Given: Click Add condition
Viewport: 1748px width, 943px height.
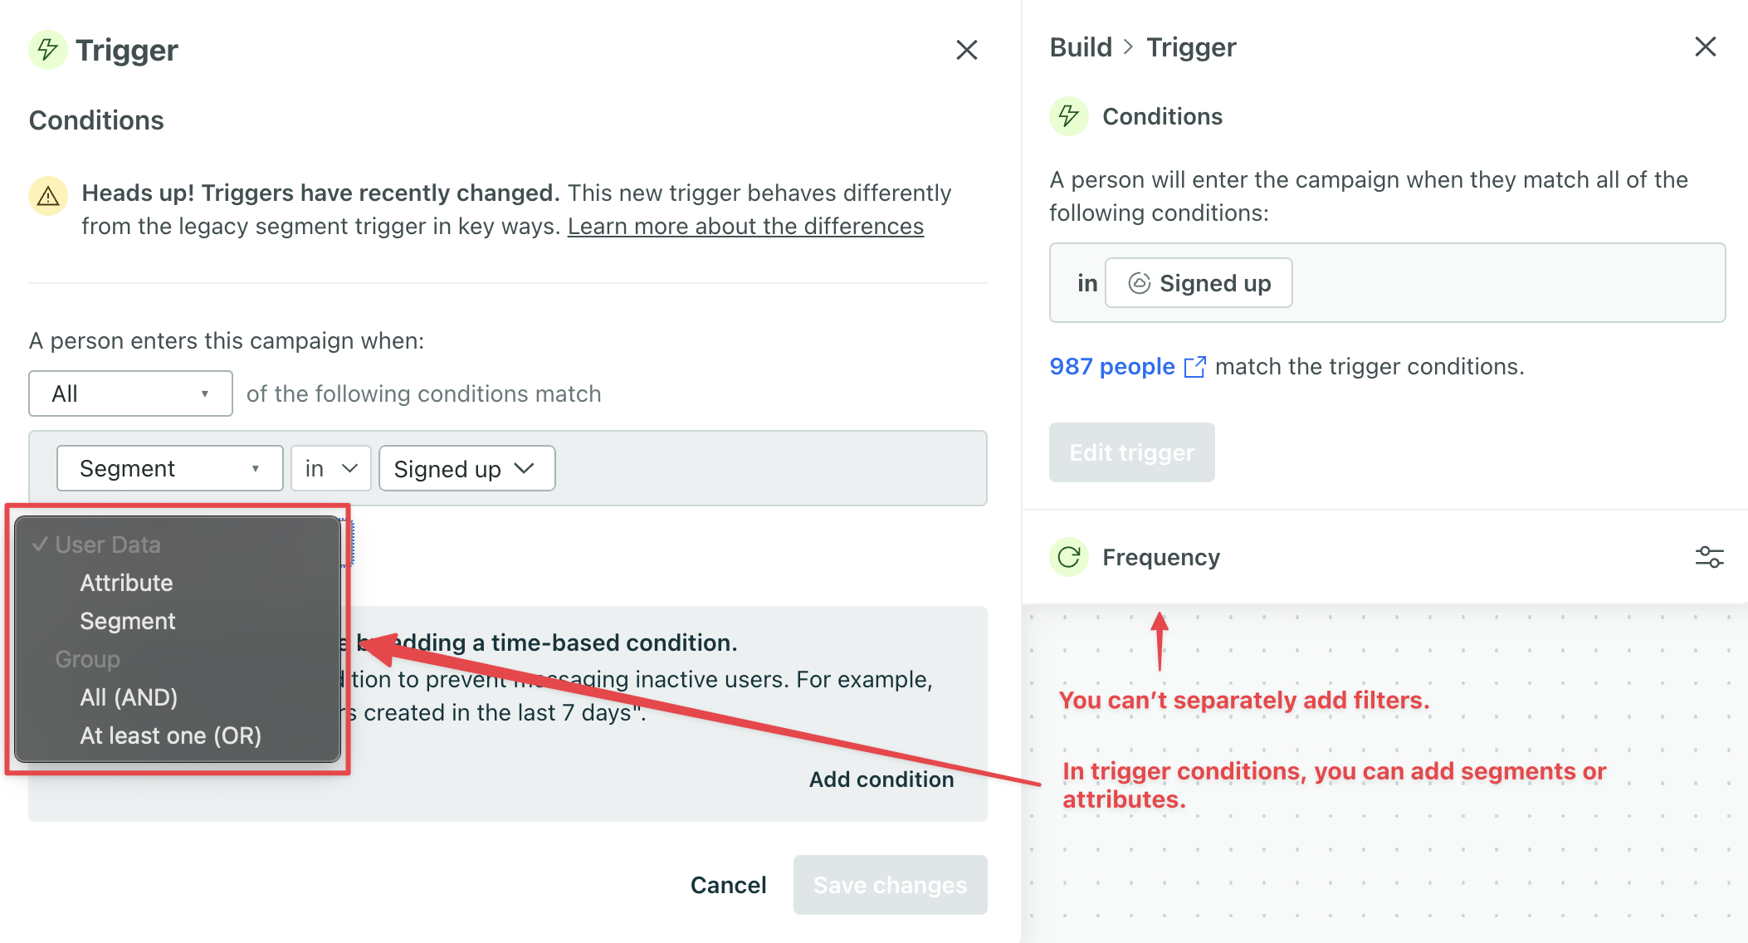Looking at the screenshot, I should point(881,779).
